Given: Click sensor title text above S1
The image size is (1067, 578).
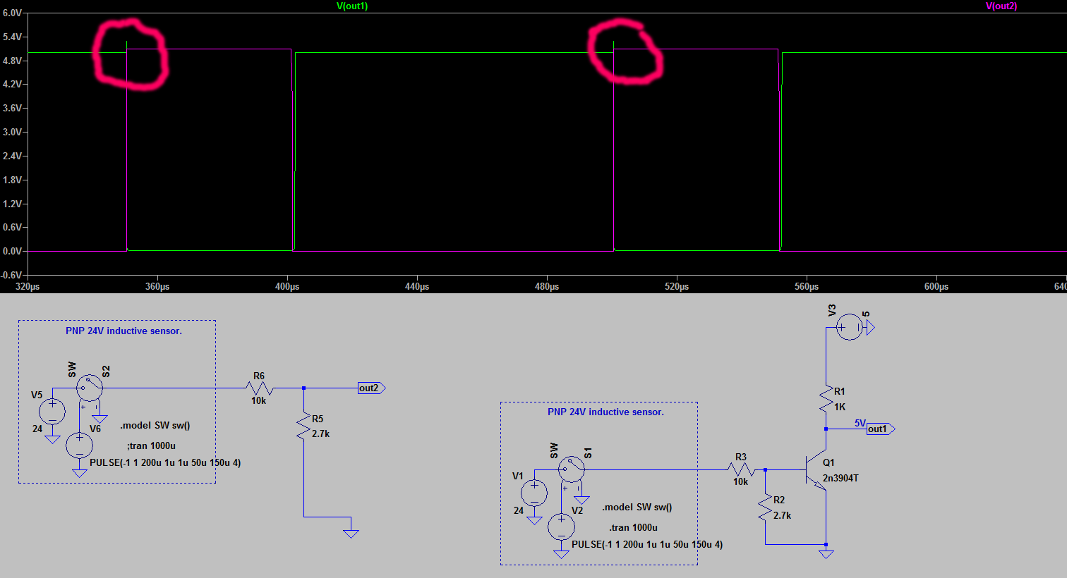Looking at the screenshot, I should (605, 412).
